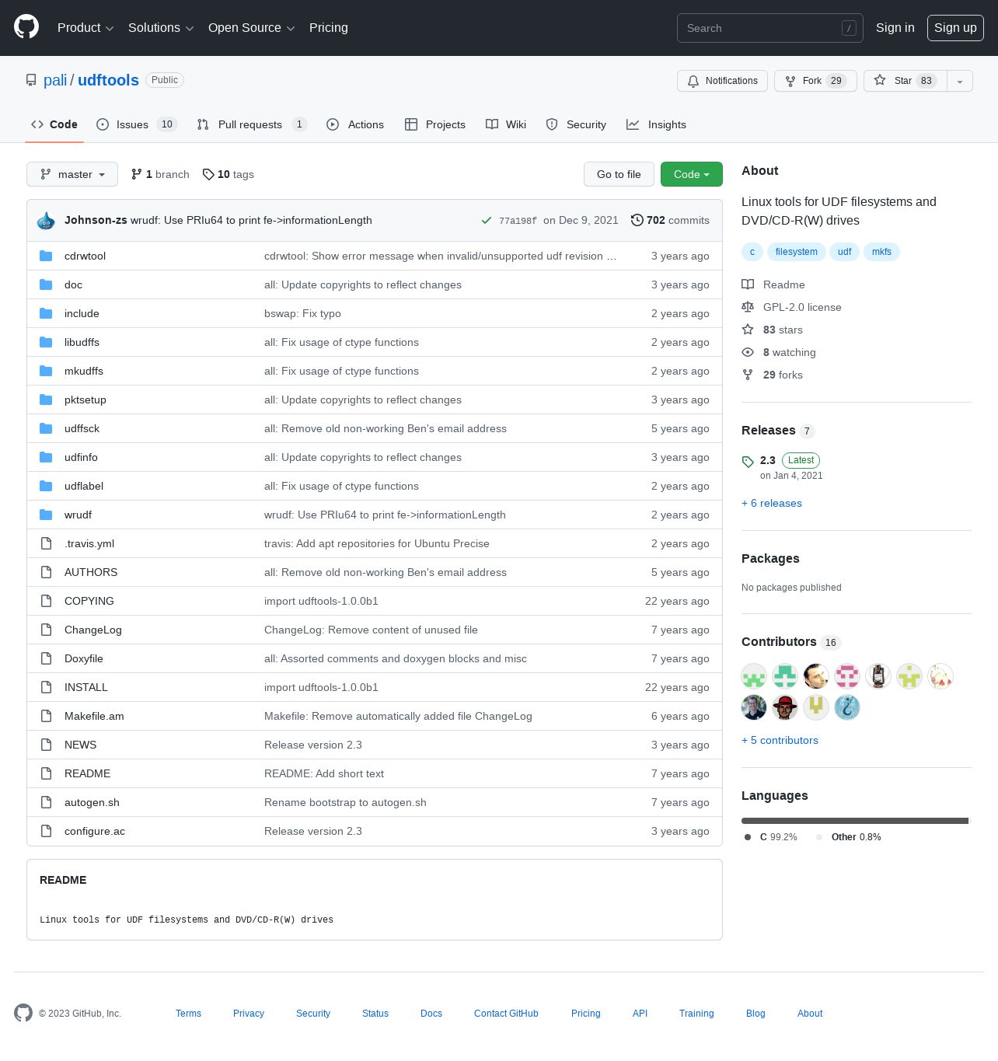The image size is (998, 1061).
Task: View the 10 tags link
Action: coord(229,174)
